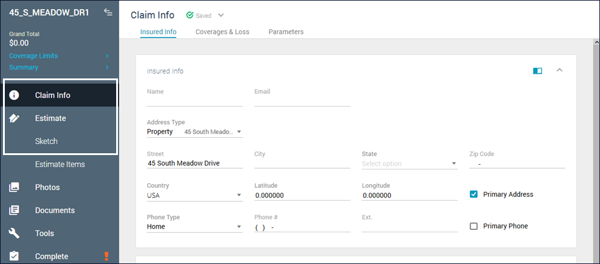Open the Country dropdown showing USA
600x264 pixels.
click(x=195, y=196)
